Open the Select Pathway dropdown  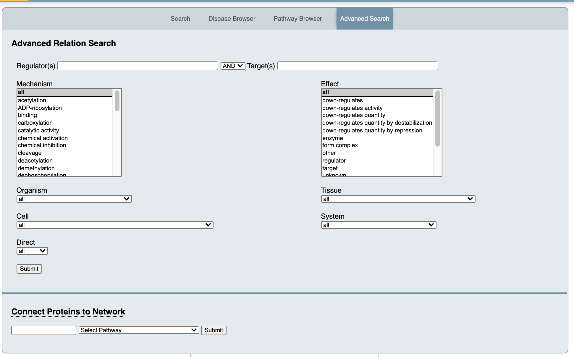pos(139,330)
